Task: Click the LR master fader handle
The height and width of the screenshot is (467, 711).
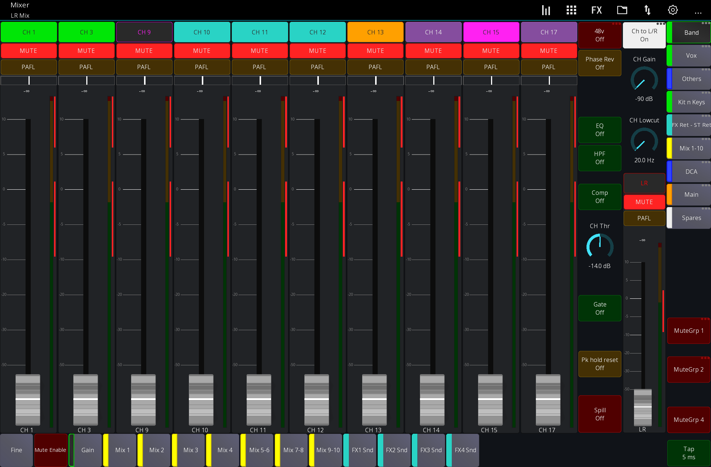Action: coord(643,407)
